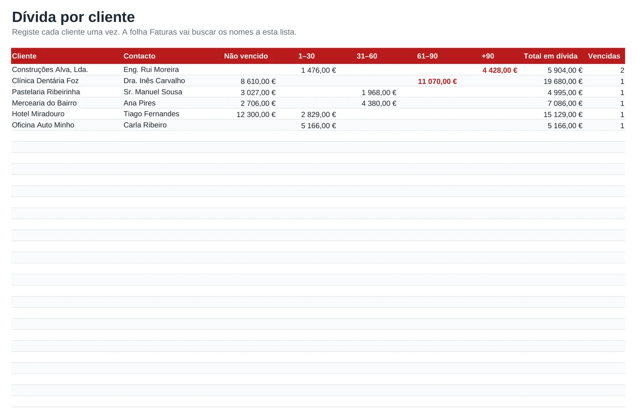The width and height of the screenshot is (636, 418).
Task: Select total 5 904,00 € cell
Action: pos(565,70)
